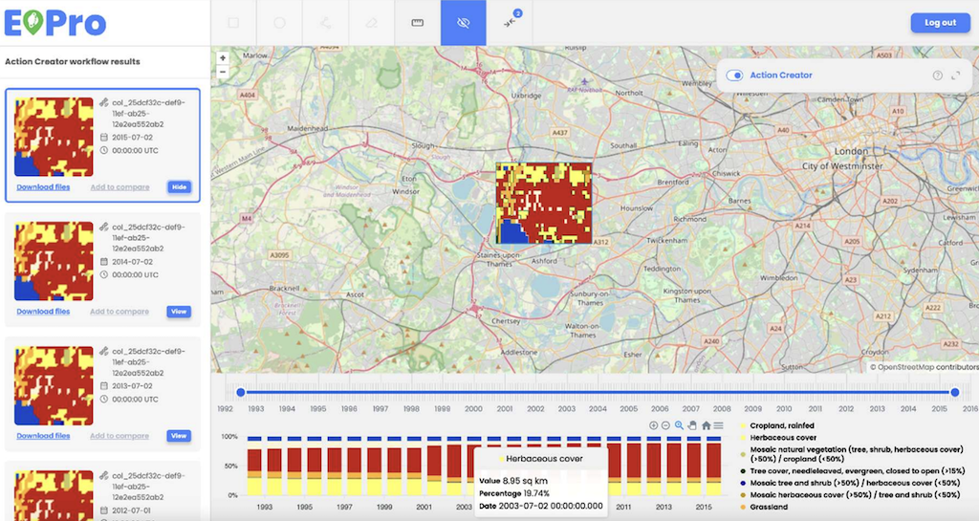Open thumbnail of the 2013-07-02 result
The width and height of the screenshot is (979, 521).
click(x=54, y=386)
